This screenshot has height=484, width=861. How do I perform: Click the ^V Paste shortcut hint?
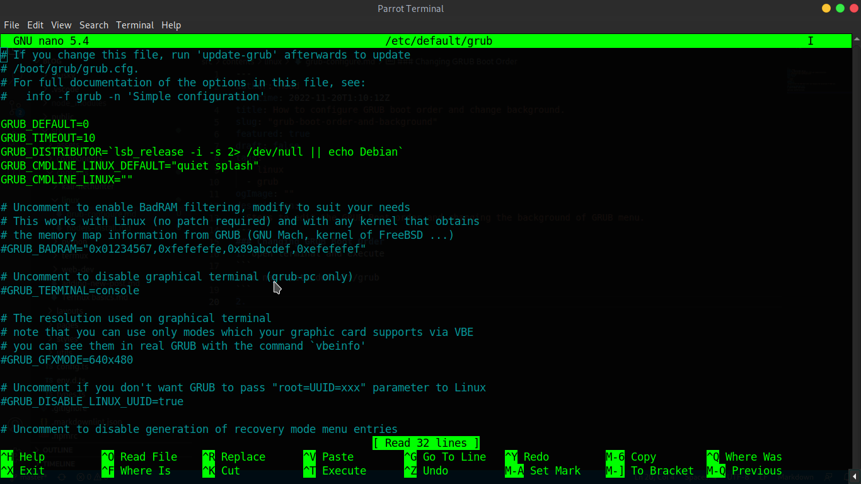click(x=328, y=457)
